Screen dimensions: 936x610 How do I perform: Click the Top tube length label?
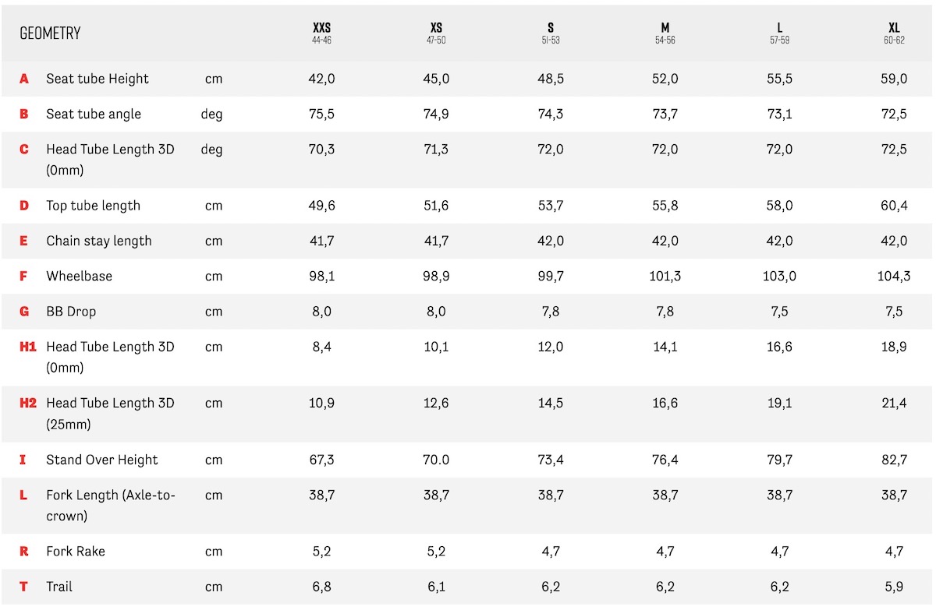click(x=93, y=206)
